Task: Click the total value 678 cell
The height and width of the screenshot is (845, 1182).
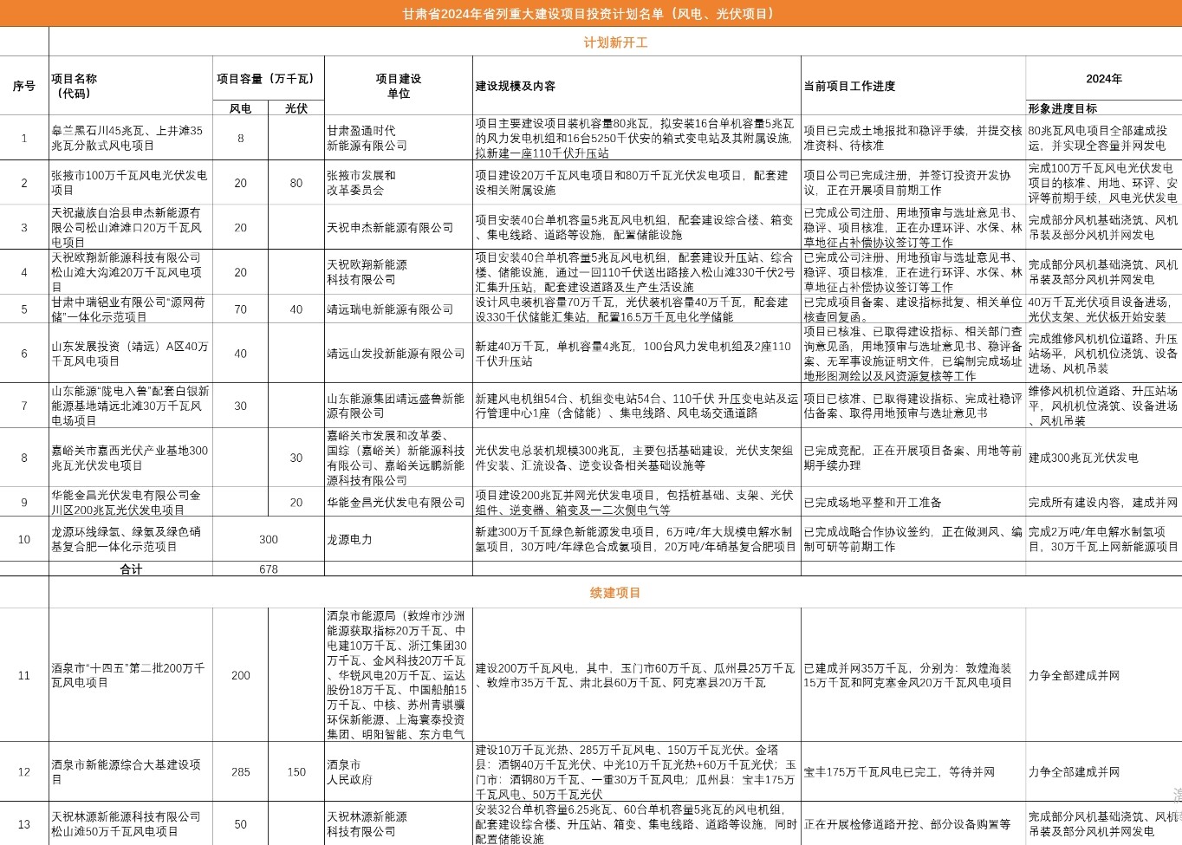Action: click(x=269, y=569)
